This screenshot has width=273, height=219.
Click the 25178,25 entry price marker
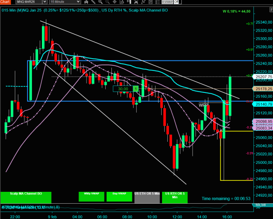[x=263, y=89]
